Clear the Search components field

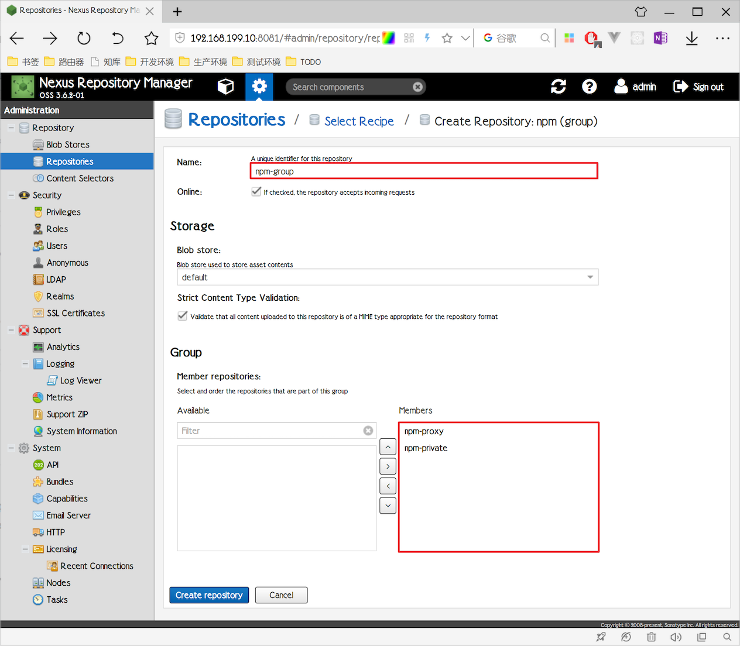point(417,87)
